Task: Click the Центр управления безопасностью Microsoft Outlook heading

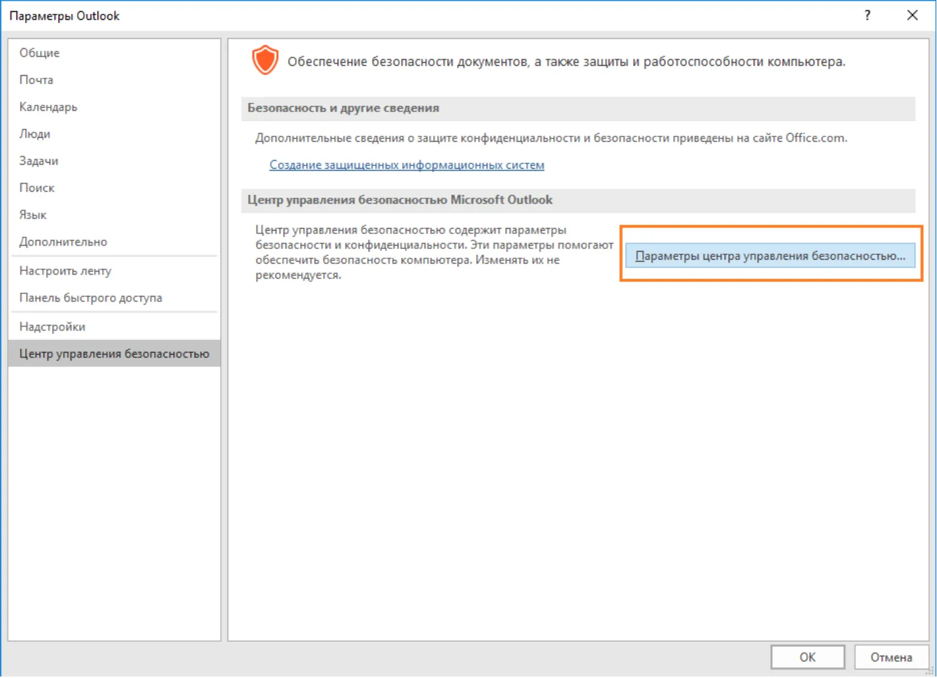Action: [400, 200]
